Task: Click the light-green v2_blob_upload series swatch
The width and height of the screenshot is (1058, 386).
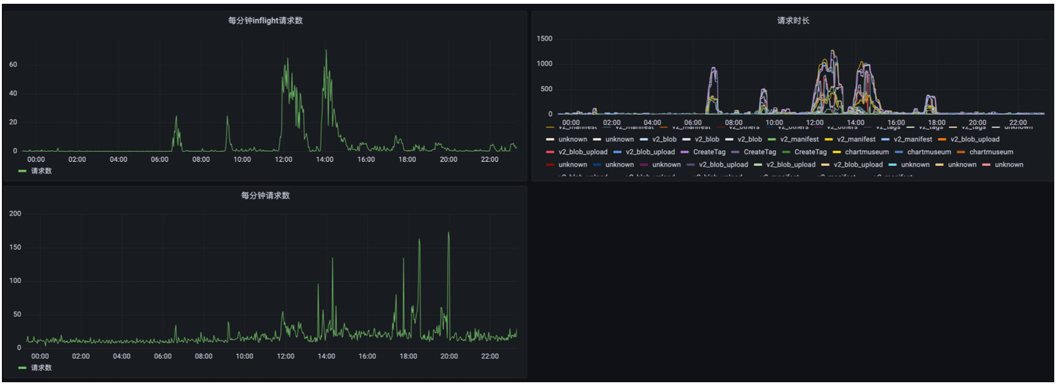Action: point(758,165)
